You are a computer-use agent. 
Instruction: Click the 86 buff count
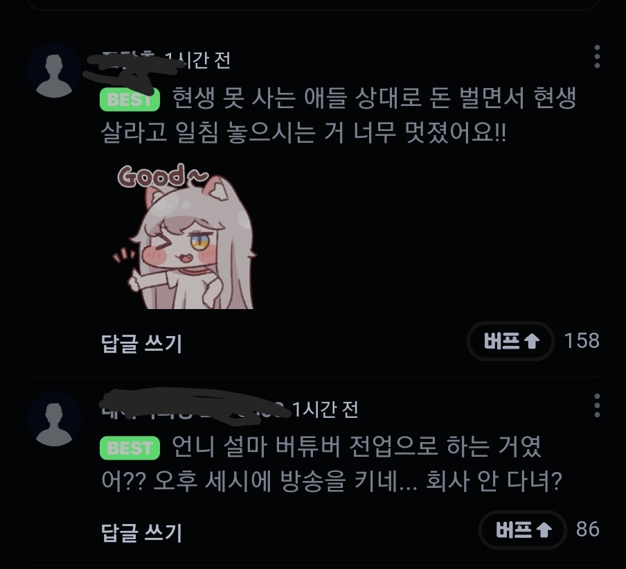tap(588, 529)
